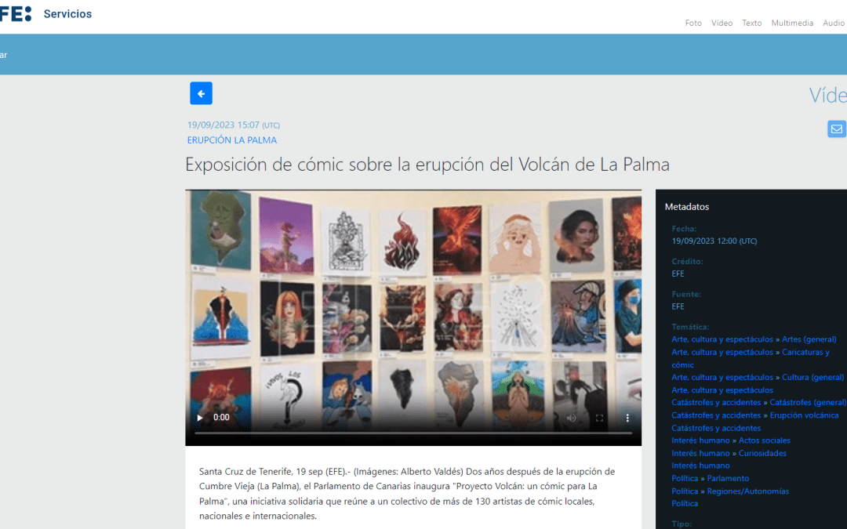Open Actos sociales topic link
The image size is (847, 529).
click(x=765, y=440)
